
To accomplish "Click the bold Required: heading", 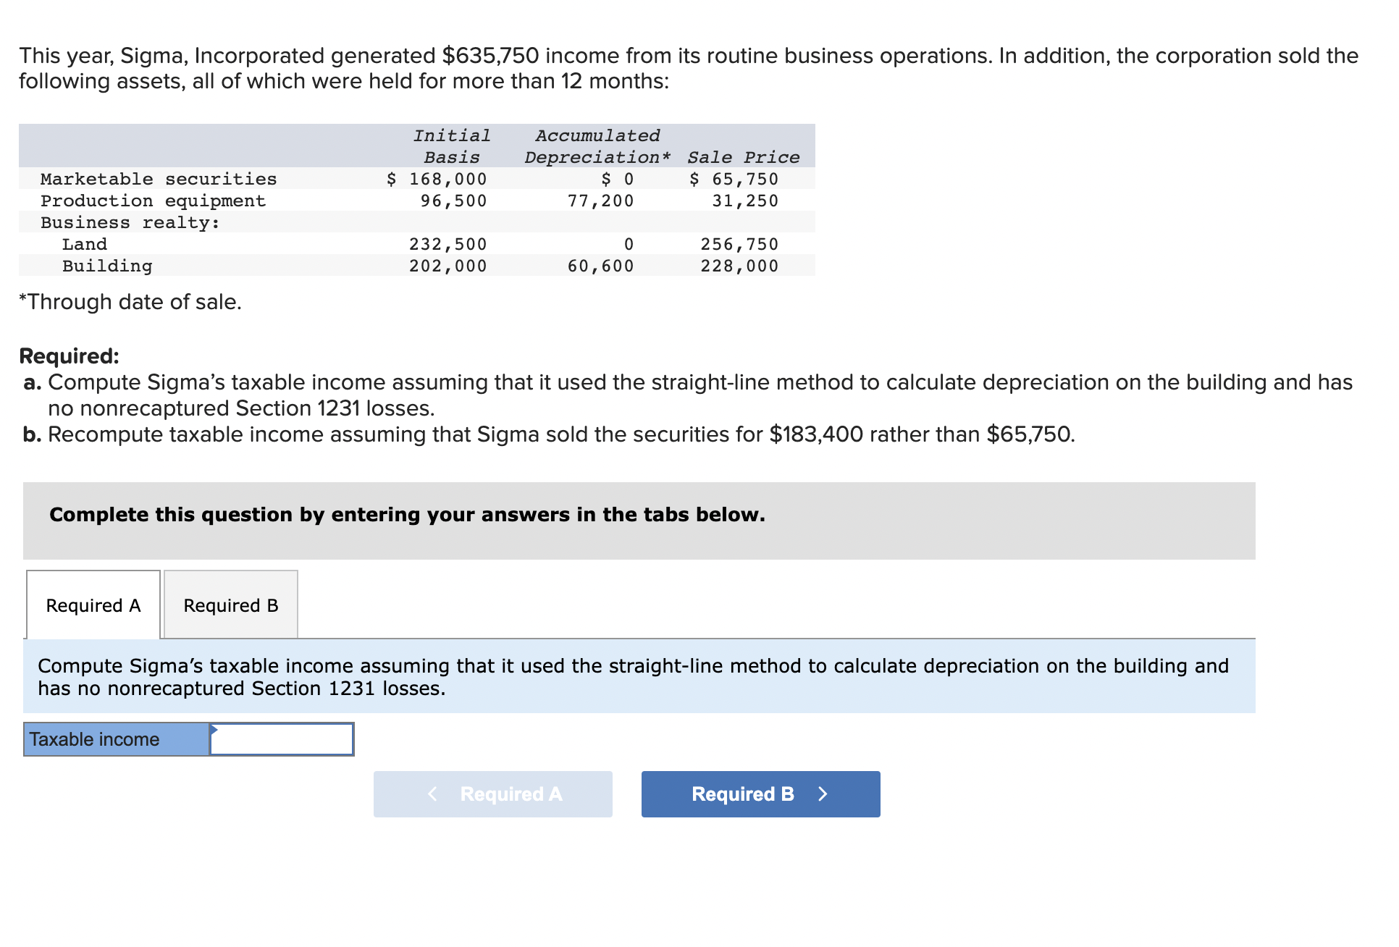I will [x=69, y=356].
